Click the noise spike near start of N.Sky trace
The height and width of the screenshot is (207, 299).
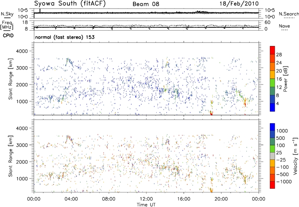click(40, 11)
